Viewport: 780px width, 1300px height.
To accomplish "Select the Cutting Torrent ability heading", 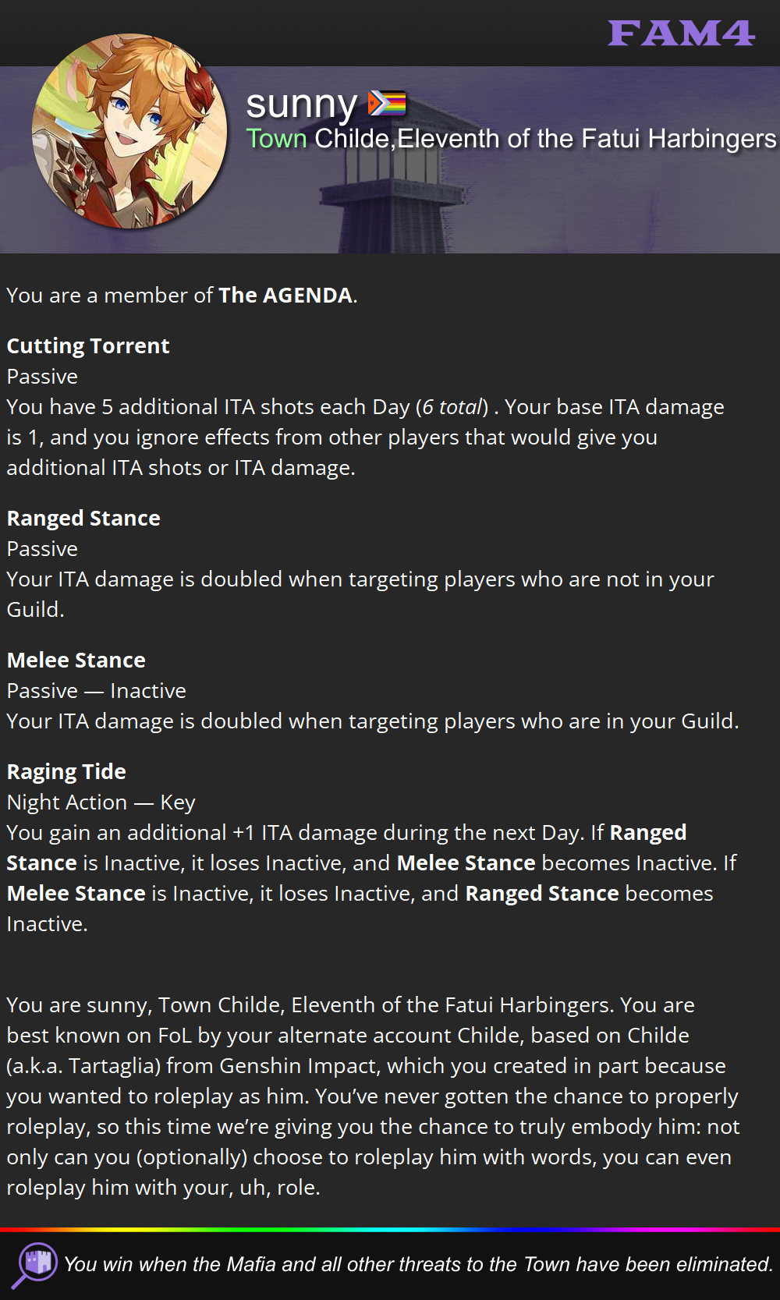I will point(88,345).
